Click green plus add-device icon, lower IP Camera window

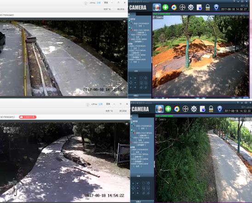168,109
